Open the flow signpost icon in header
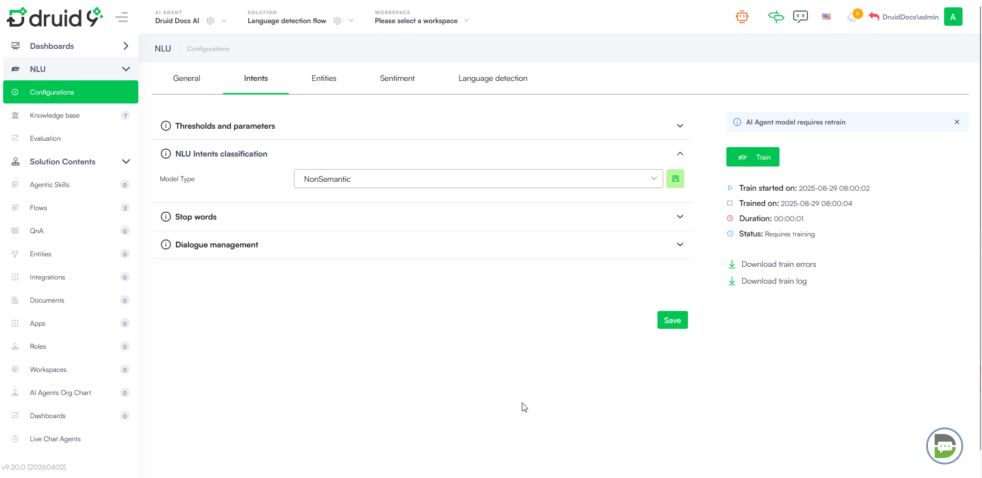This screenshot has height=478, width=982. click(776, 17)
